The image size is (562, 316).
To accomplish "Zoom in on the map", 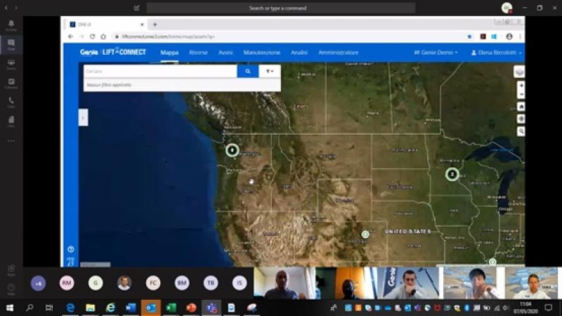I will 521,85.
